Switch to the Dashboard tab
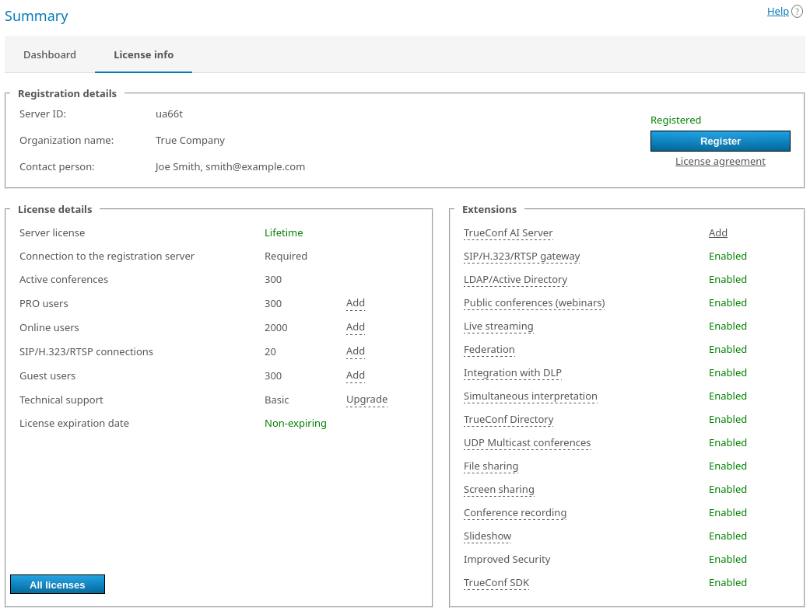Viewport: 810px width, 611px height. click(50, 54)
